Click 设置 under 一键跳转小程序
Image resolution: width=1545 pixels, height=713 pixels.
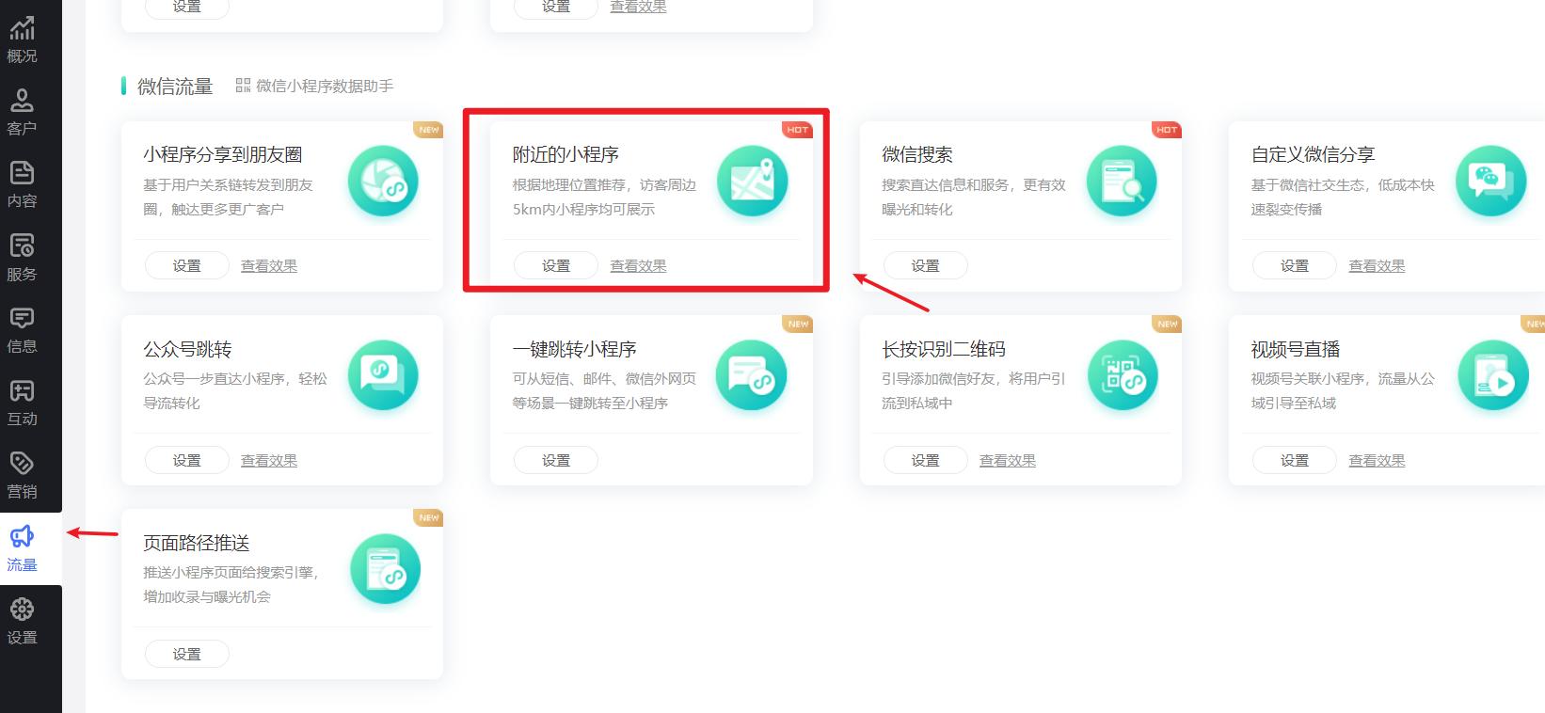tap(556, 460)
